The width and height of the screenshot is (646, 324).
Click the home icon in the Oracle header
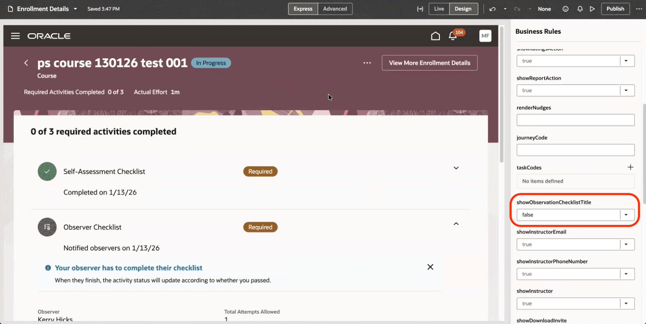(435, 35)
